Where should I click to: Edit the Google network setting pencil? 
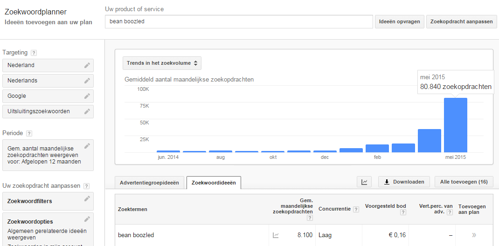87,96
